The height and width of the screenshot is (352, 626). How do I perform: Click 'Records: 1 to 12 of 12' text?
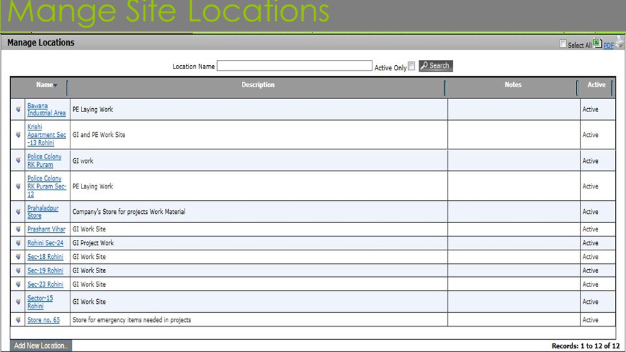pos(586,345)
